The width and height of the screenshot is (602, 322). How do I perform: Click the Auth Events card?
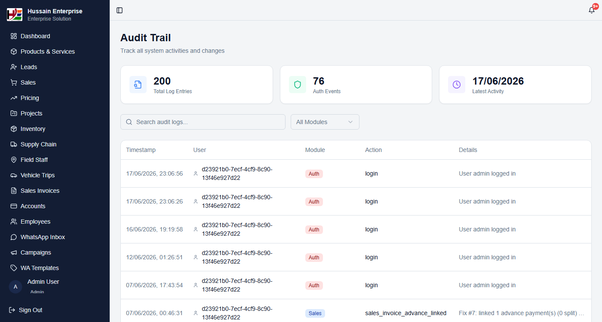tap(356, 85)
